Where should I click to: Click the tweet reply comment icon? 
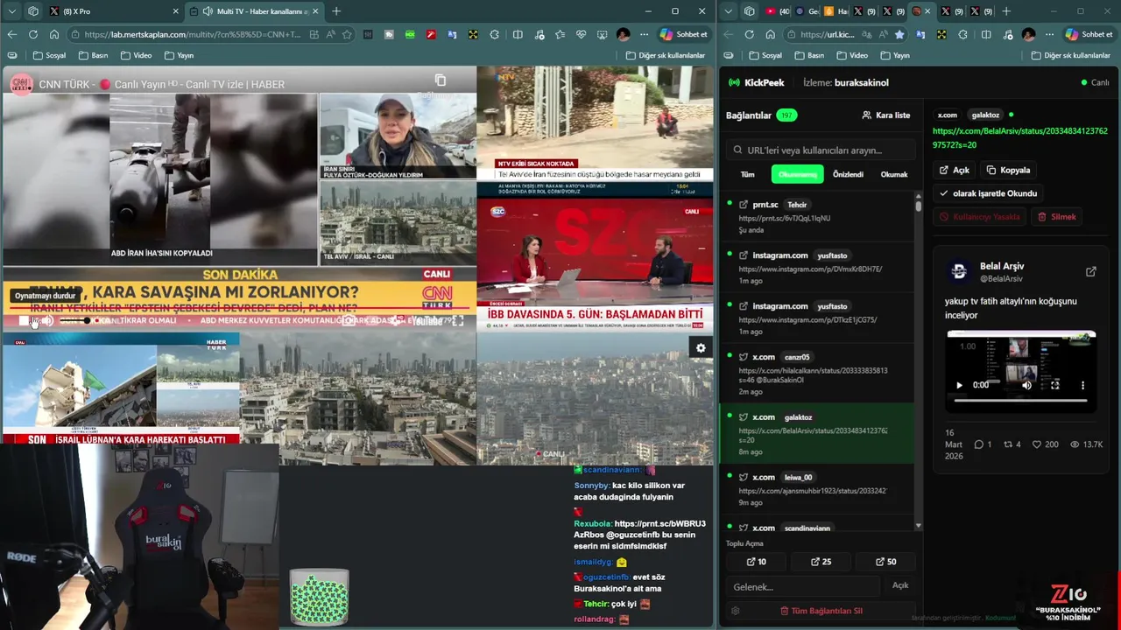979,444
